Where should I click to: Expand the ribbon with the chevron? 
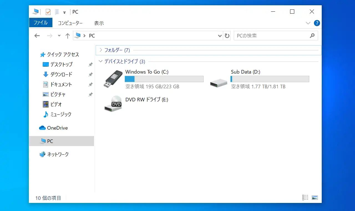tap(308, 23)
